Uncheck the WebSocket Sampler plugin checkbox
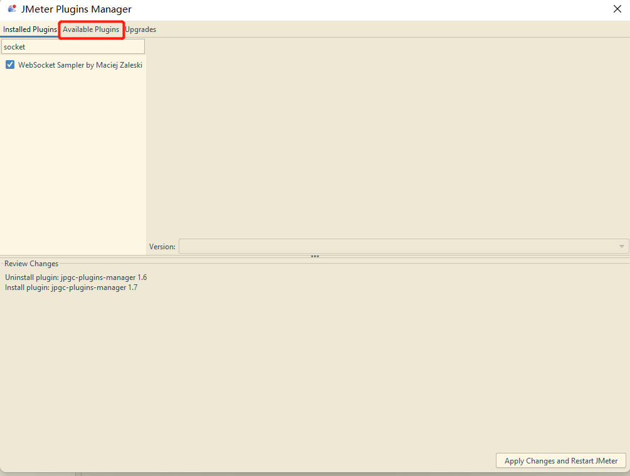 click(x=10, y=65)
